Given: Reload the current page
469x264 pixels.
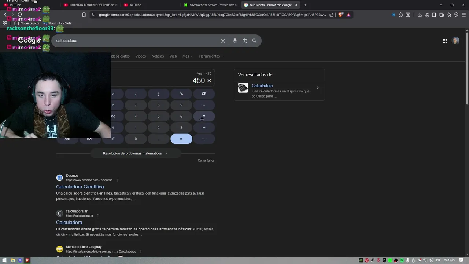Looking at the screenshot, I should pyautogui.click(x=20, y=15).
